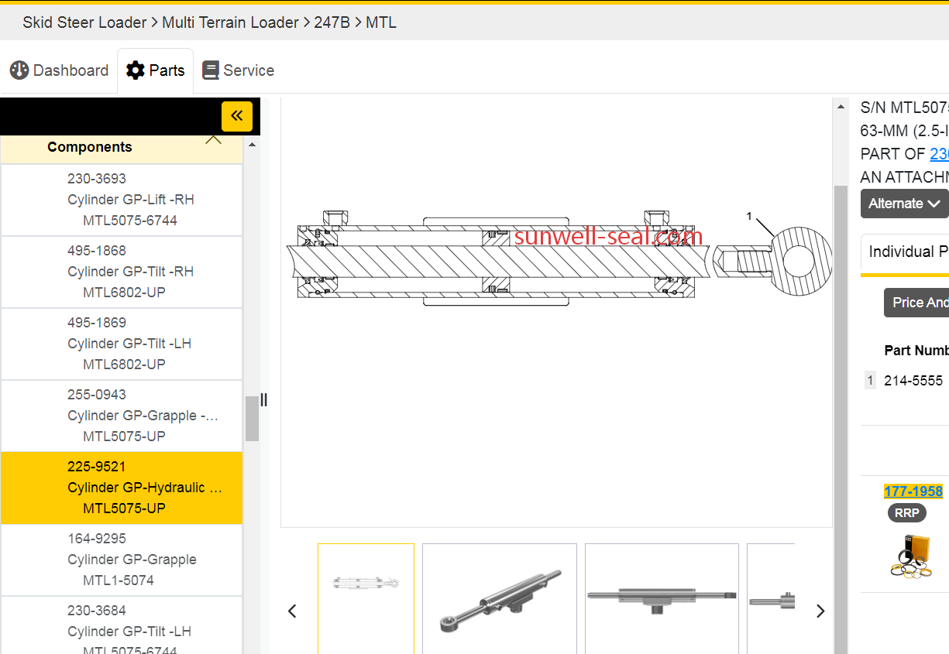Select 255-0943 Cylinder GP-Grapple item
This screenshot has height=654, width=949.
(x=122, y=416)
